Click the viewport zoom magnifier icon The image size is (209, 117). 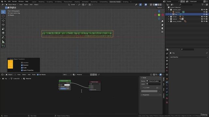(162, 21)
